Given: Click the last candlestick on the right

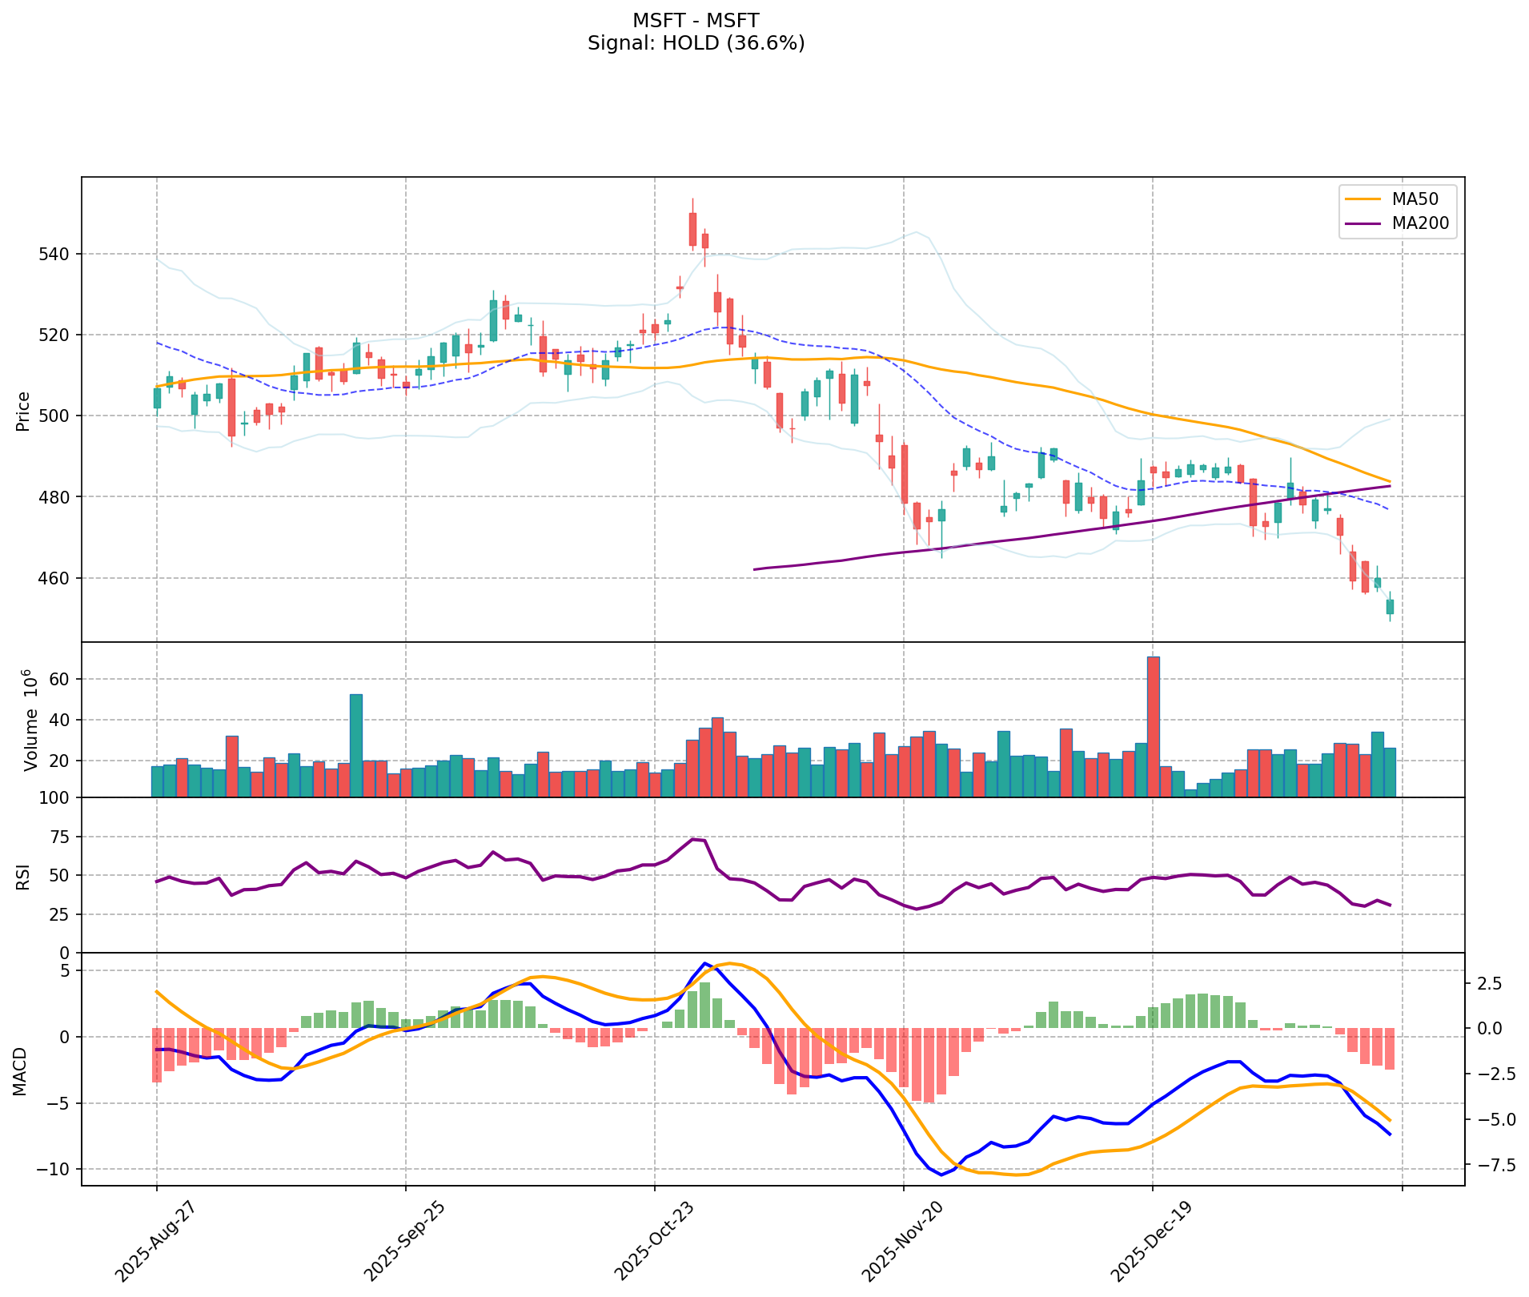Looking at the screenshot, I should pyautogui.click(x=1390, y=607).
